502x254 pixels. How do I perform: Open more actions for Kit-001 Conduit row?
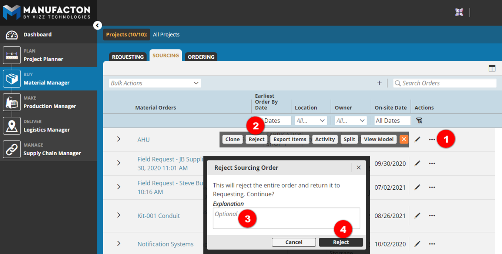tap(432, 216)
